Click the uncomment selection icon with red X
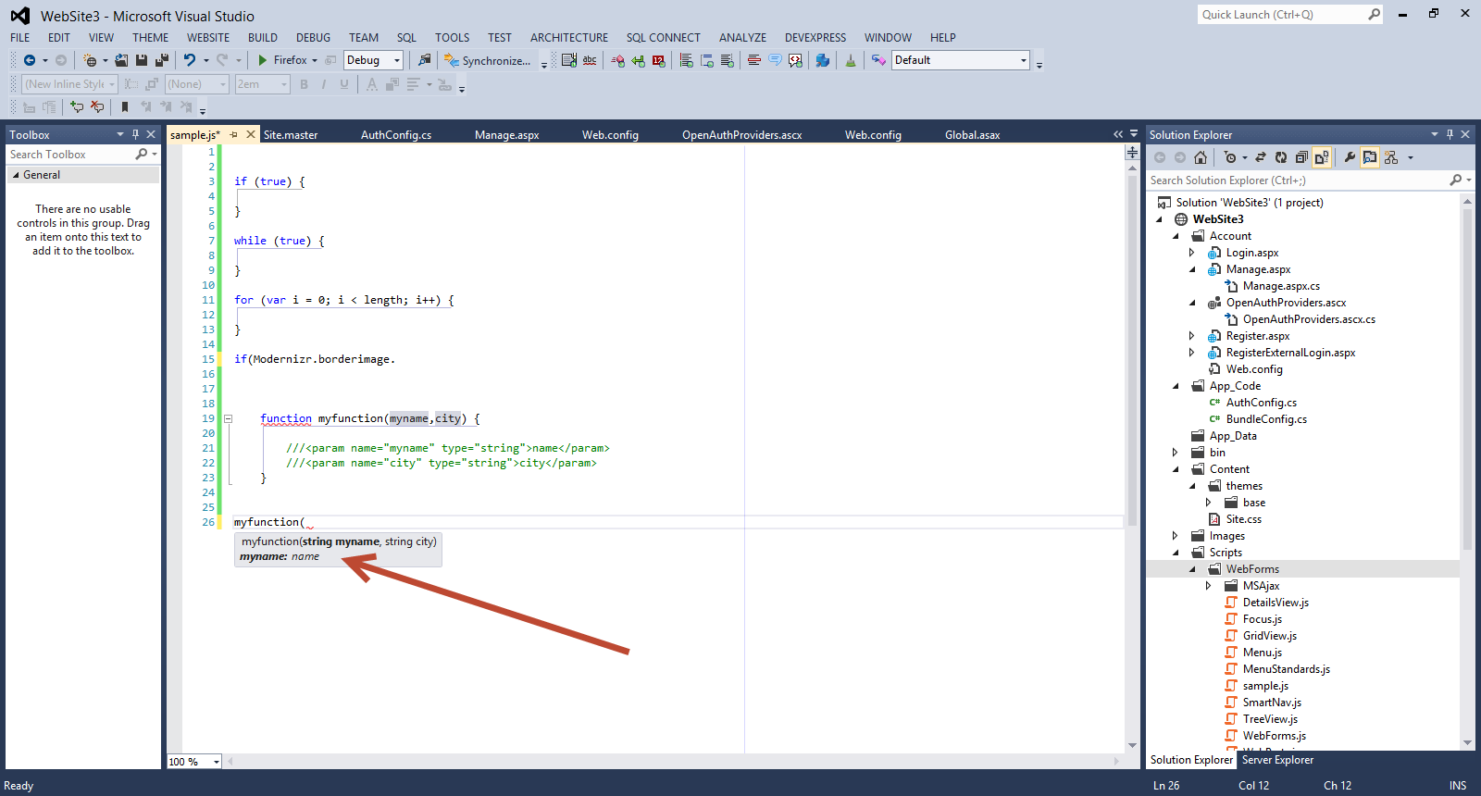Screen dimensions: 1481x796 tap(97, 107)
